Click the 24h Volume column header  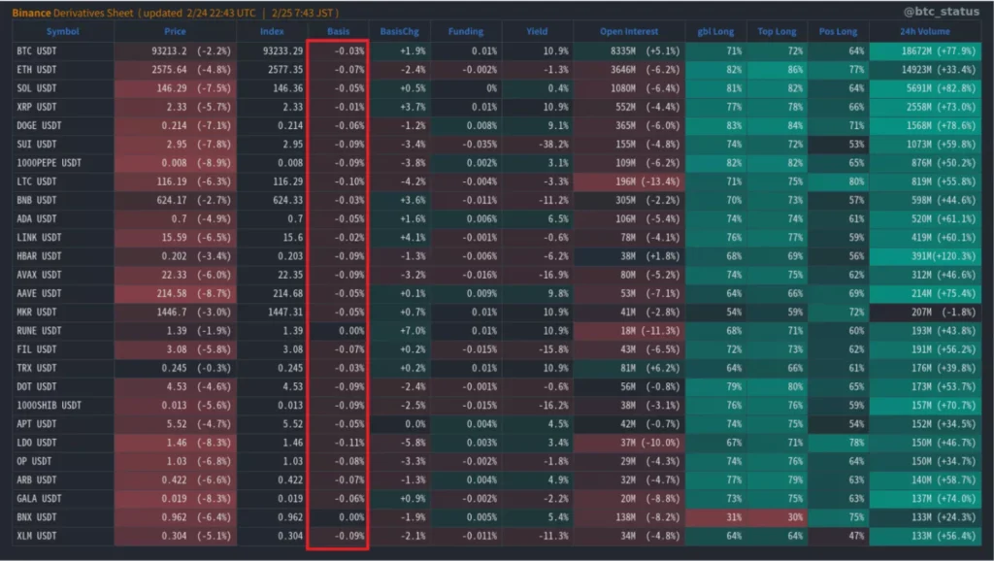coord(925,31)
